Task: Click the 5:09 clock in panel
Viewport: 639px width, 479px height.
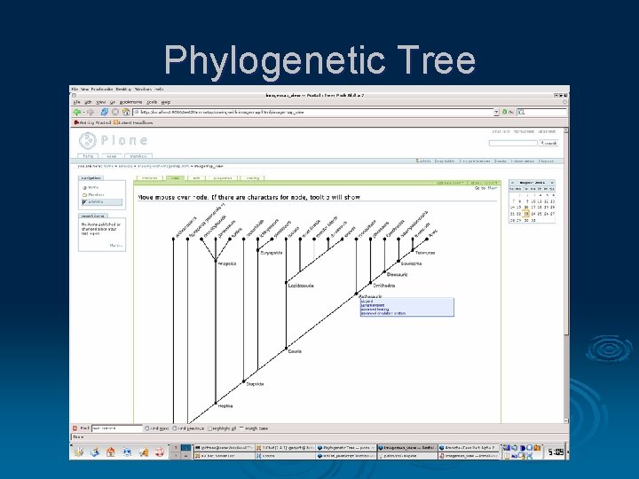Action: (x=555, y=452)
